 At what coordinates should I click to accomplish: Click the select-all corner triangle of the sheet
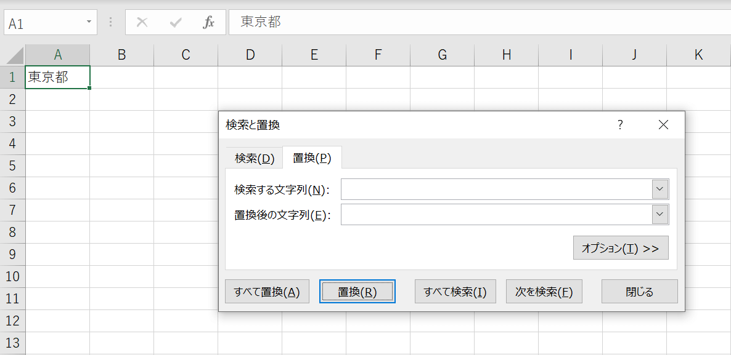(x=15, y=55)
